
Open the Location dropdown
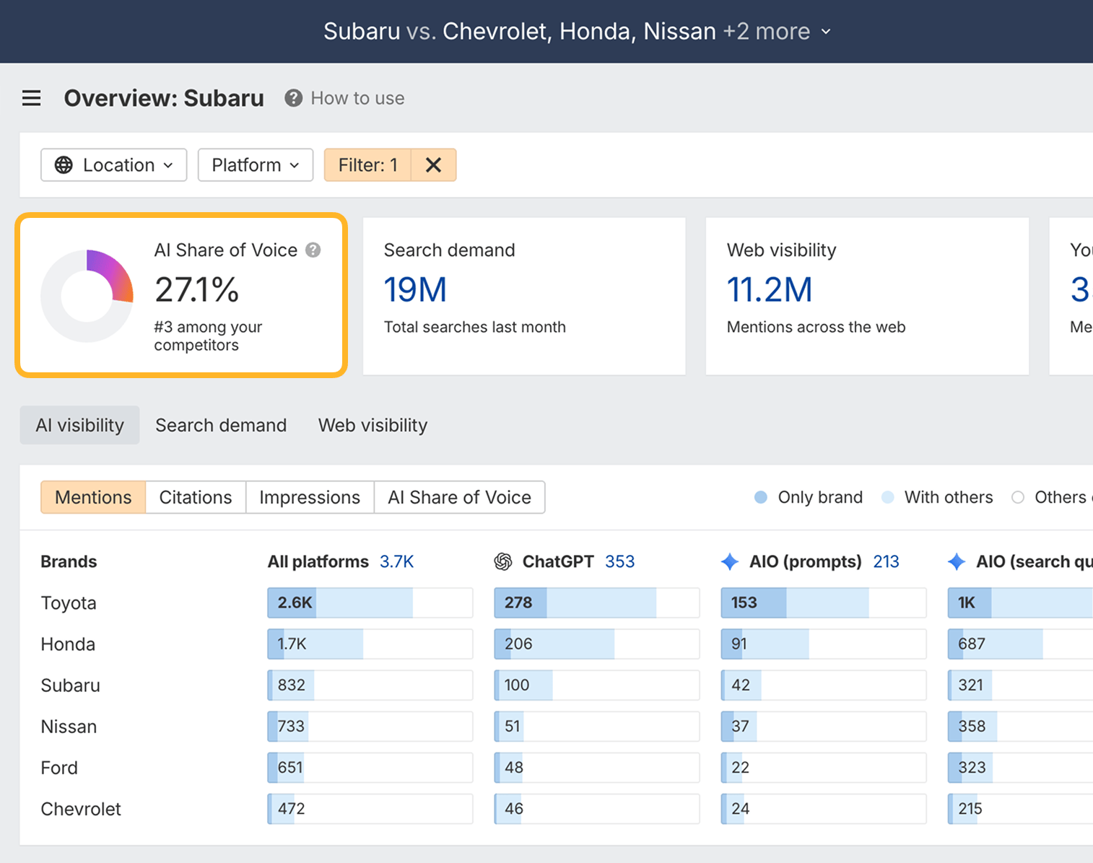[x=114, y=165]
